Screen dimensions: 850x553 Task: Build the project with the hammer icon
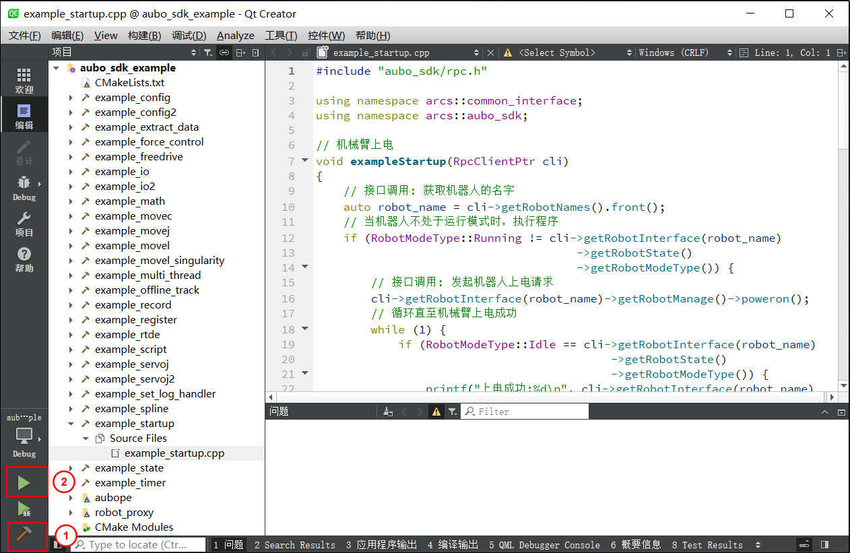click(x=24, y=535)
